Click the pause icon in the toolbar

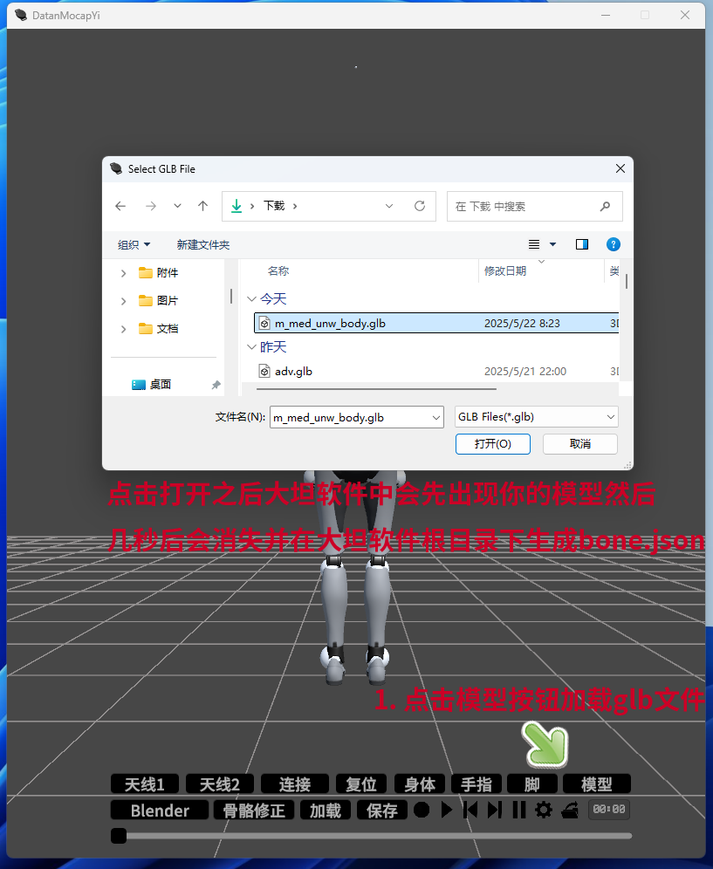pyautogui.click(x=518, y=810)
